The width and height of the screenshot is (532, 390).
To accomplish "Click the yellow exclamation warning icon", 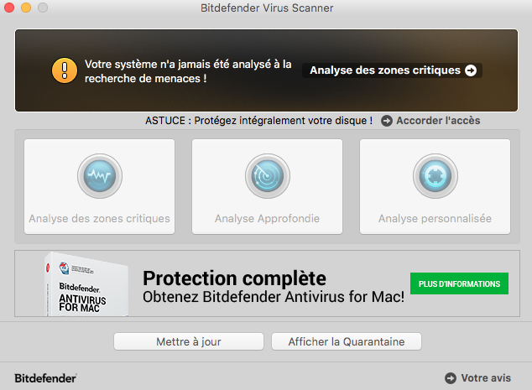I will [65, 70].
